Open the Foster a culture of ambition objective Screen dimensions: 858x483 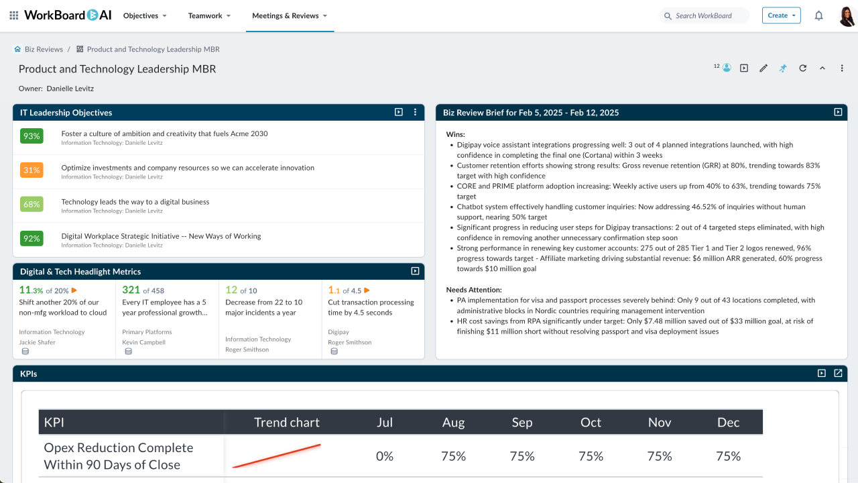click(x=164, y=133)
